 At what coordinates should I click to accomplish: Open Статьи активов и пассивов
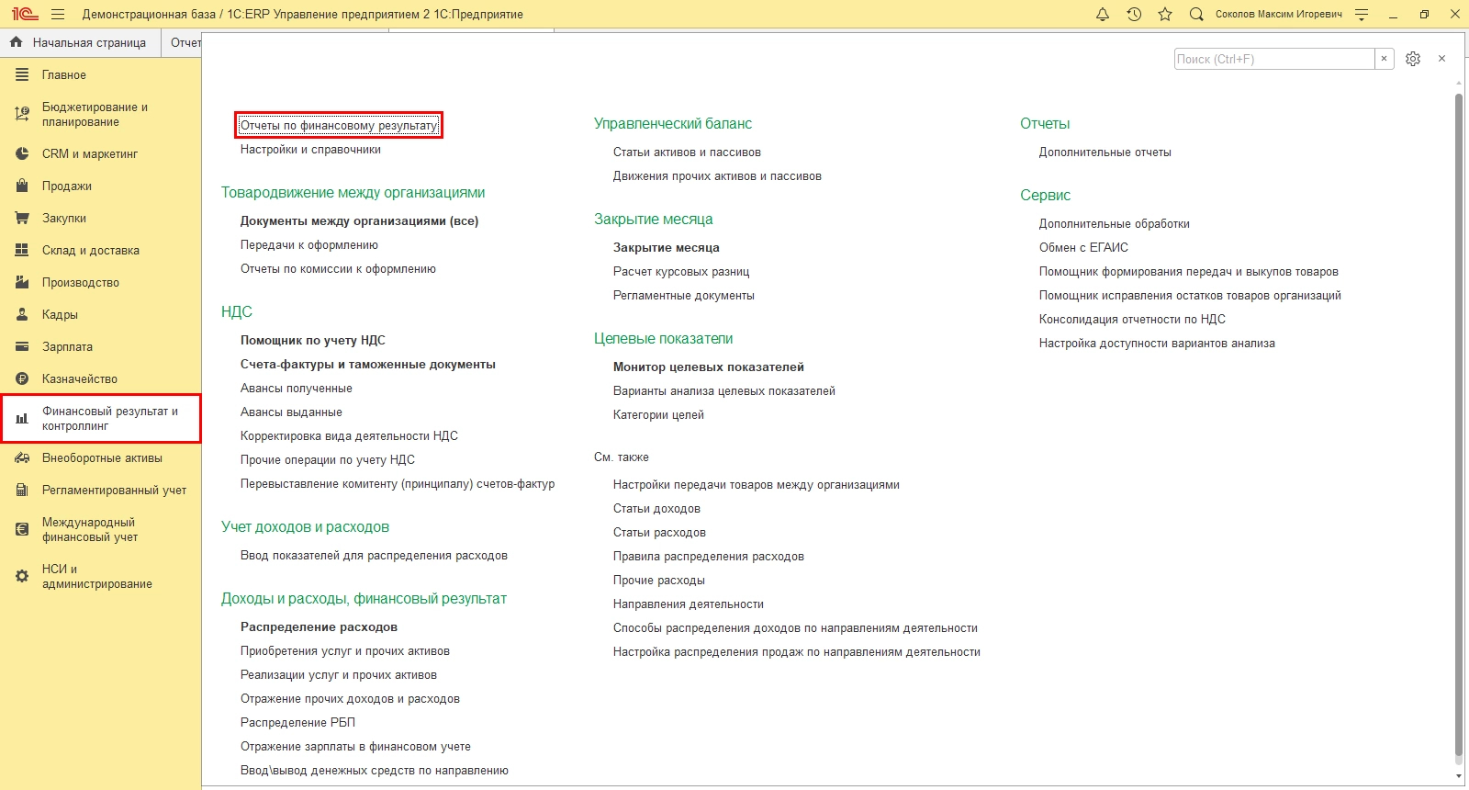tap(687, 152)
